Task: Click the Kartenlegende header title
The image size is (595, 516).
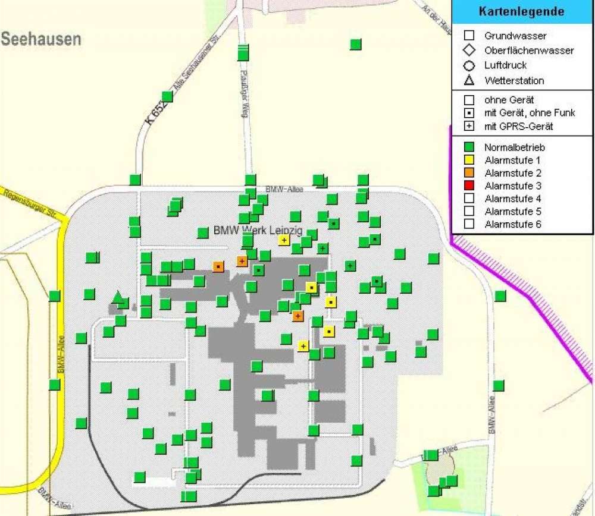Action: pyautogui.click(x=521, y=11)
